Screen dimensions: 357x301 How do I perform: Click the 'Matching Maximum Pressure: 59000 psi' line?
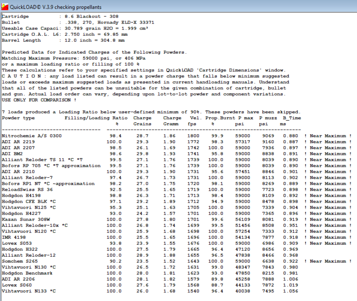click(x=74, y=58)
